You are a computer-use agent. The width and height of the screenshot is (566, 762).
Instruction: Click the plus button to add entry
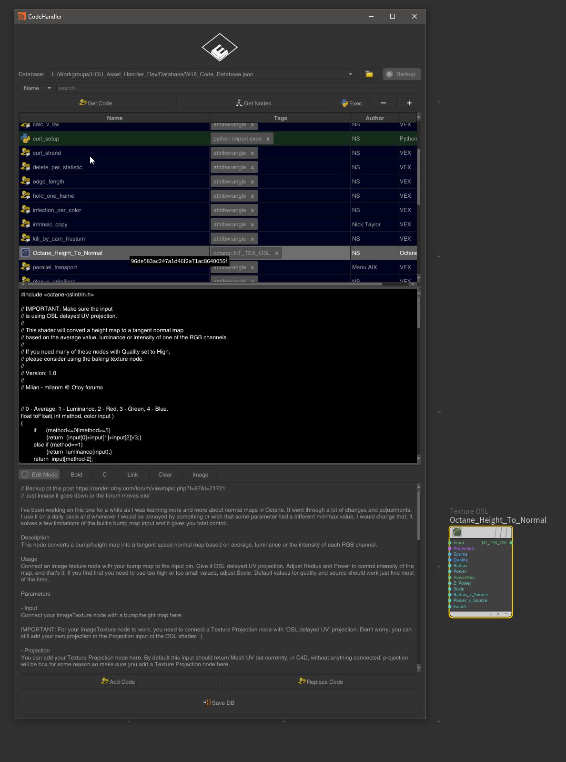point(409,103)
